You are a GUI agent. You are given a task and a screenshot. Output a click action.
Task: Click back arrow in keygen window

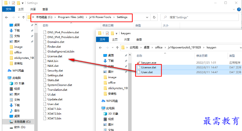(x=100, y=47)
